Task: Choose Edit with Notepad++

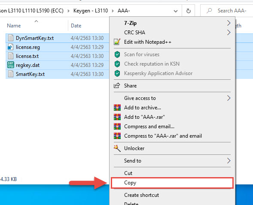Action: click(172, 42)
